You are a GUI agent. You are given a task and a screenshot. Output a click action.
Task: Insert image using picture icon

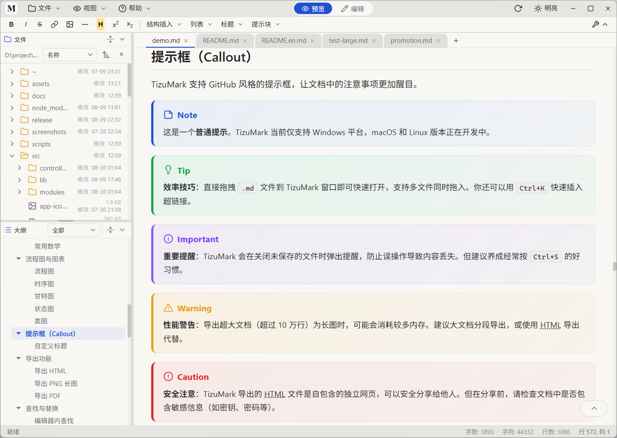tap(70, 24)
